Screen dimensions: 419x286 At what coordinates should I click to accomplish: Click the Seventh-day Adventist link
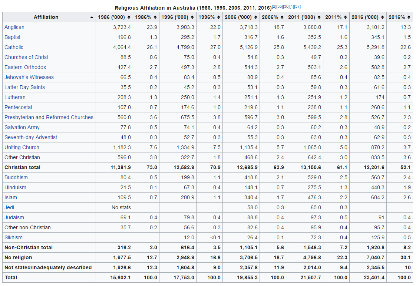(31, 137)
